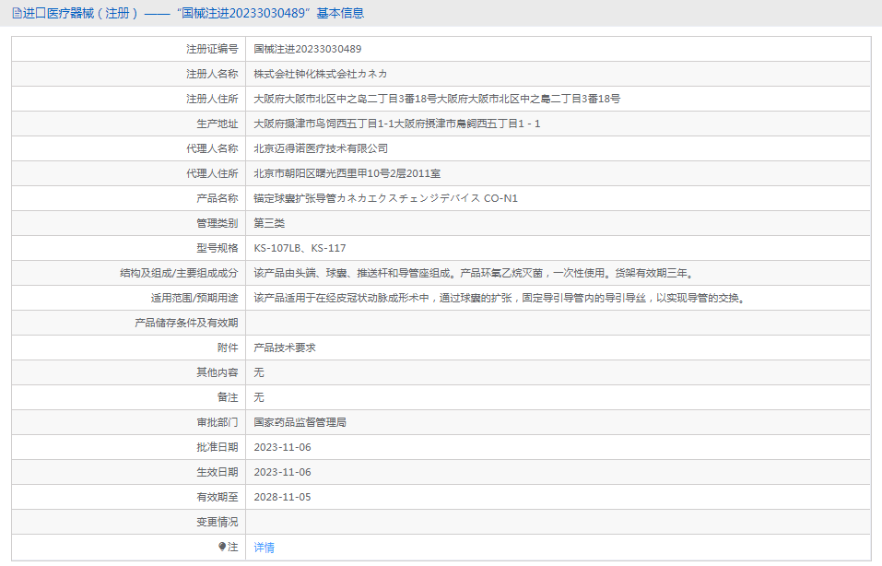Select registration number value 国械注进20233030489 in table
Viewport: 882px width, 566px height.
[x=308, y=49]
